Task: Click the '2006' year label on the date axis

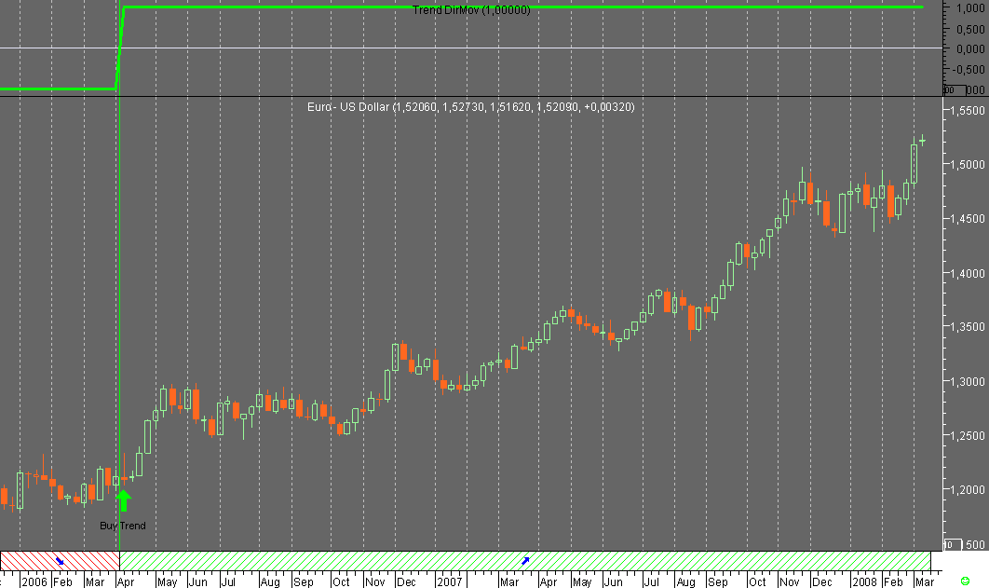Action: 34,581
